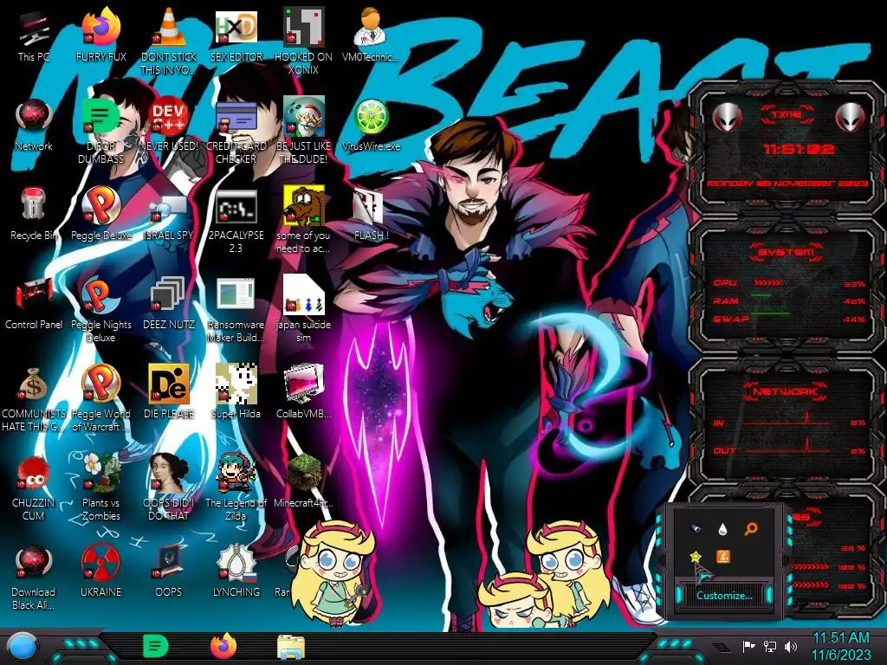Open the Action Center flag icon
This screenshot has height=665, width=887.
click(749, 646)
